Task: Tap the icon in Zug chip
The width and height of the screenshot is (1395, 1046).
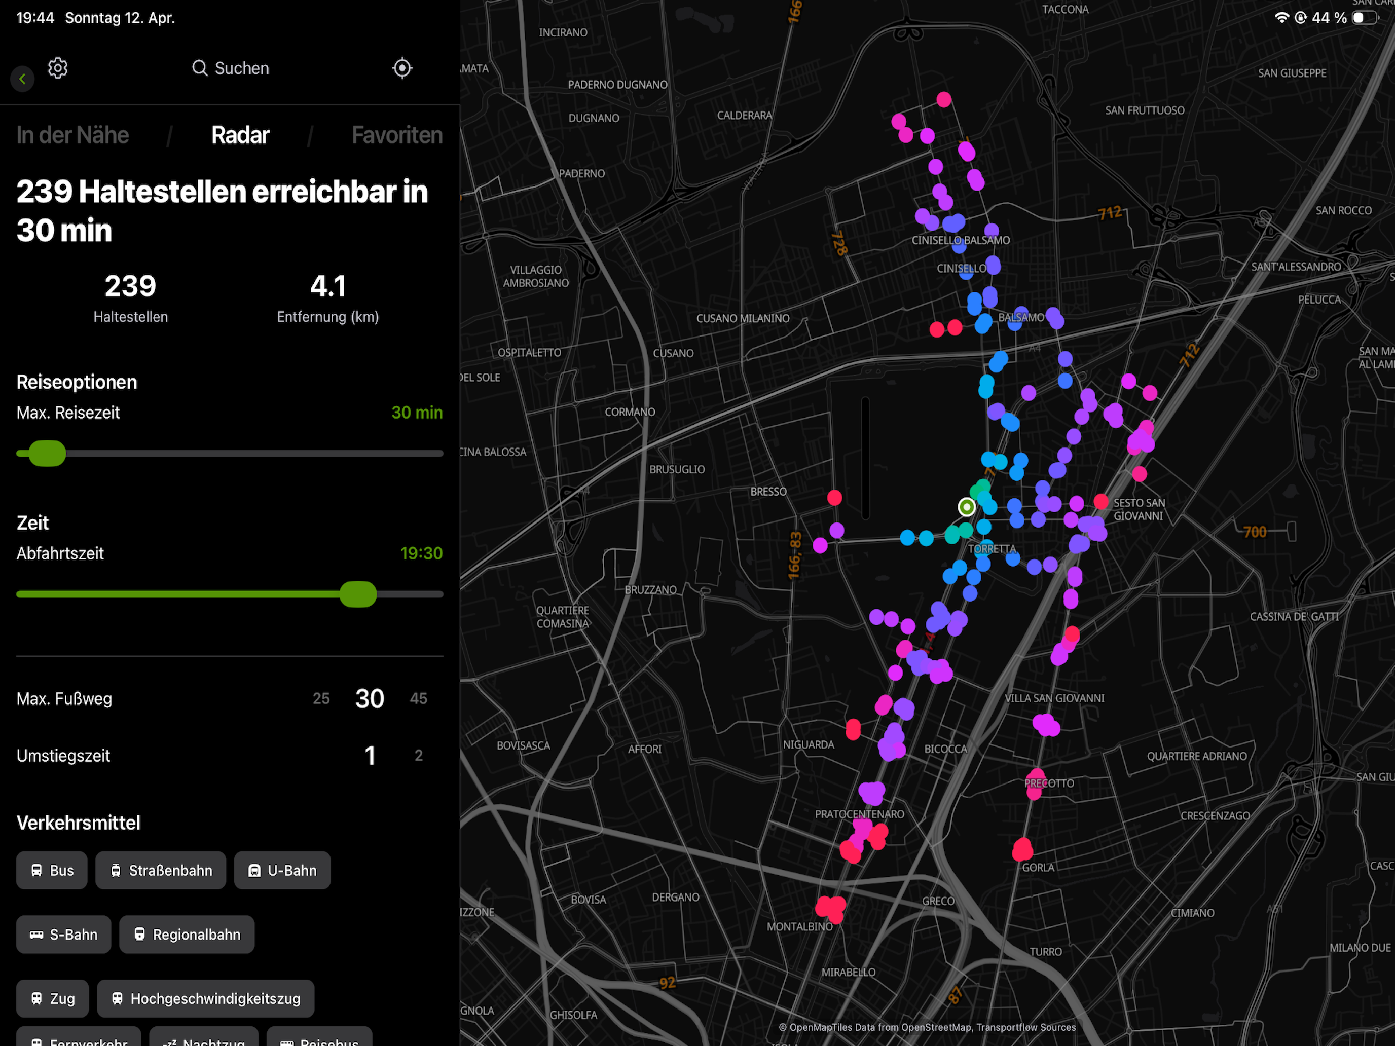Action: coord(36,998)
